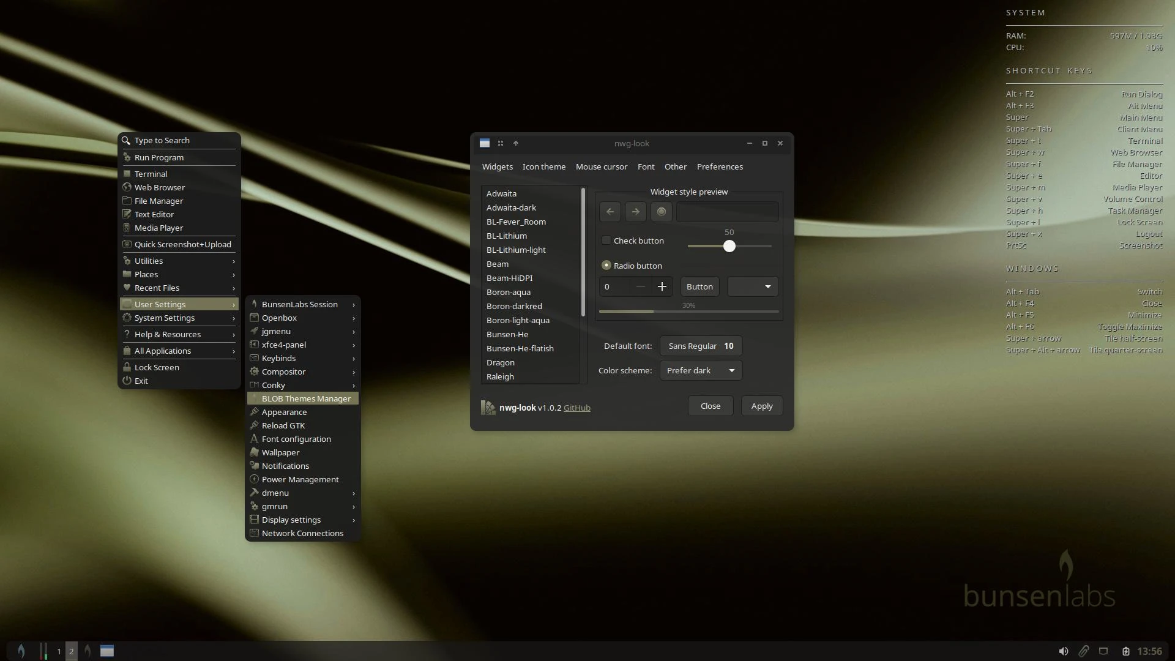This screenshot has width=1175, height=661.
Task: Toggle the Check button checkbox
Action: [606, 241]
